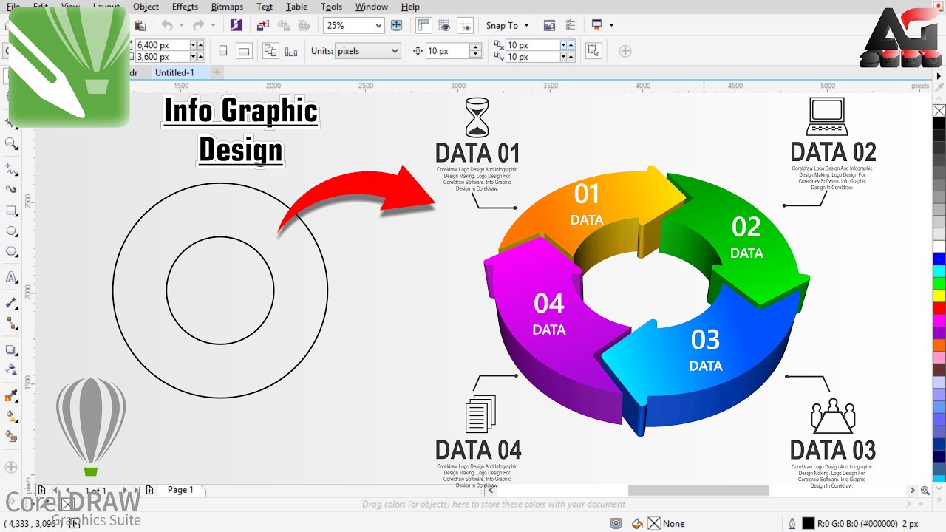Click the duplicate distance X field
The height and width of the screenshot is (532, 946).
coord(532,45)
